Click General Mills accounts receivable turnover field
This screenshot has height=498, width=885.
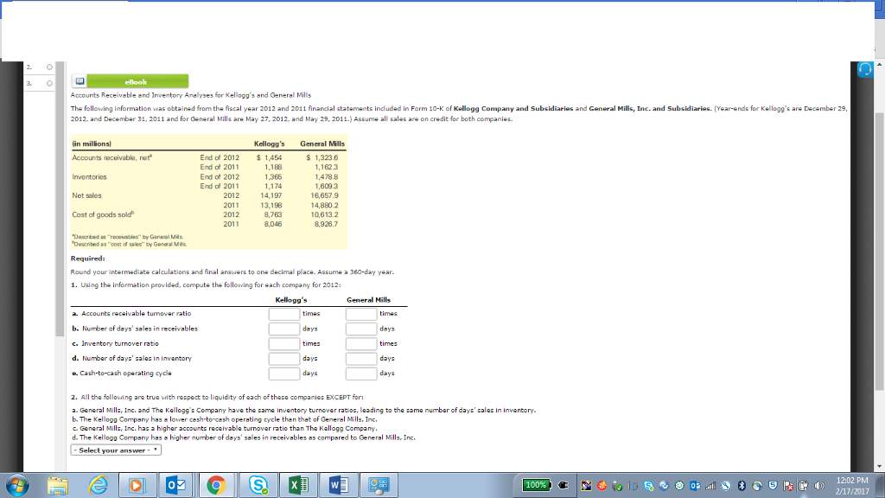(361, 314)
